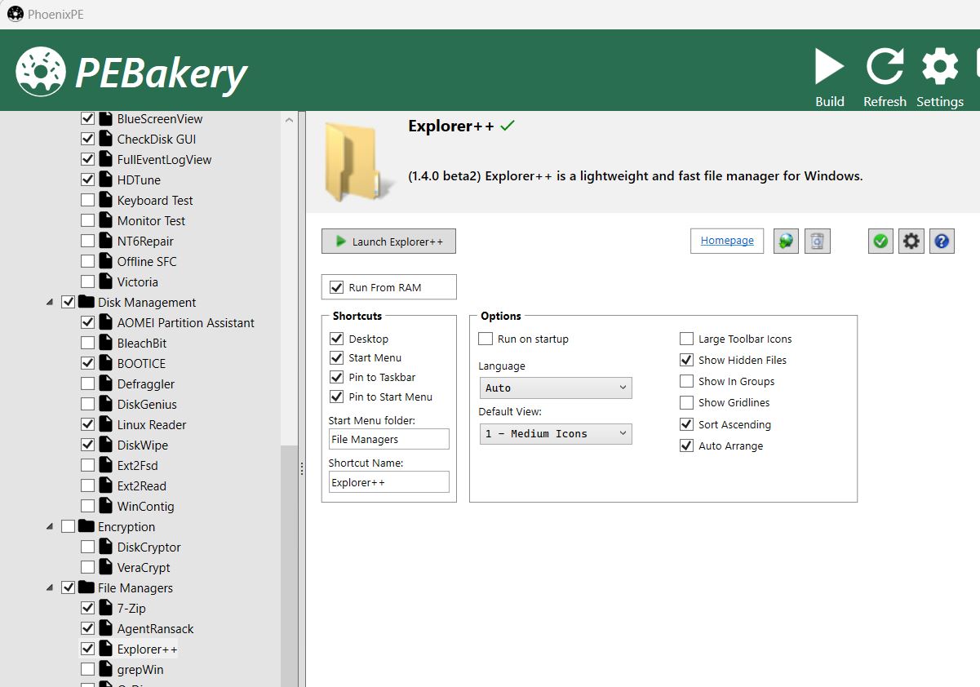Click the Linux Reader script file icon
The width and height of the screenshot is (980, 687).
click(x=105, y=424)
